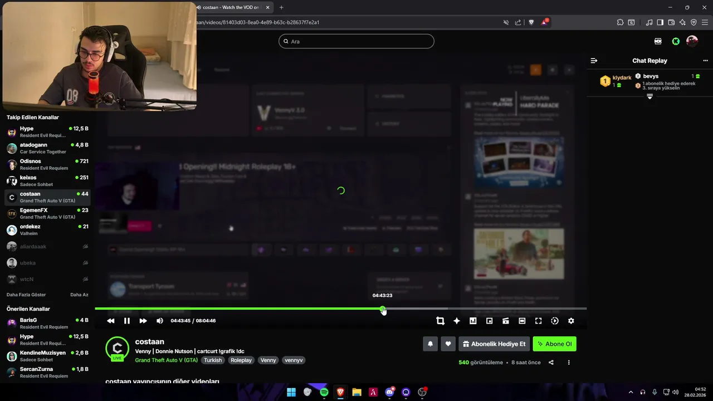Viewport: 713px width, 401px height.
Task: Open EgemenFX channel in sidebar
Action: [x=47, y=213]
